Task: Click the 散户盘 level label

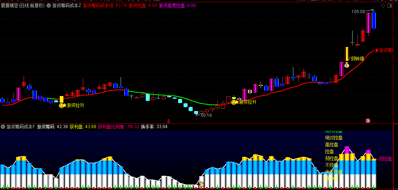Action: [331, 179]
